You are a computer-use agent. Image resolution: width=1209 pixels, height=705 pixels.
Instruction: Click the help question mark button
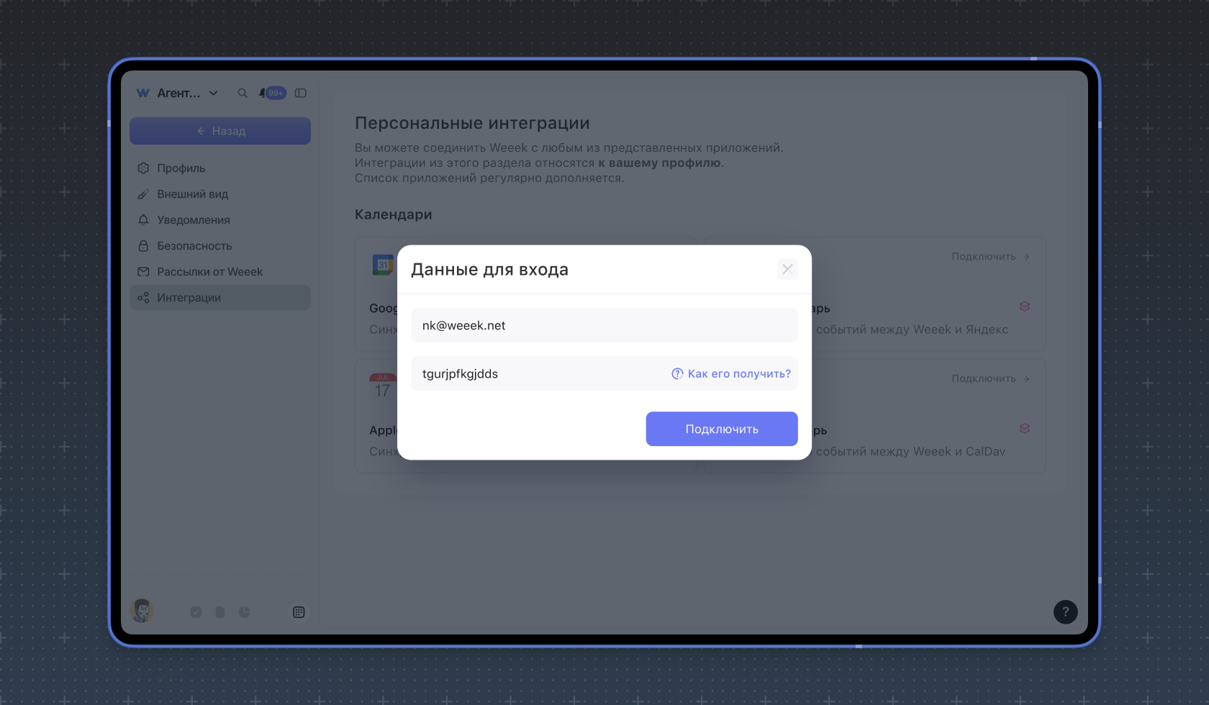coord(1066,612)
